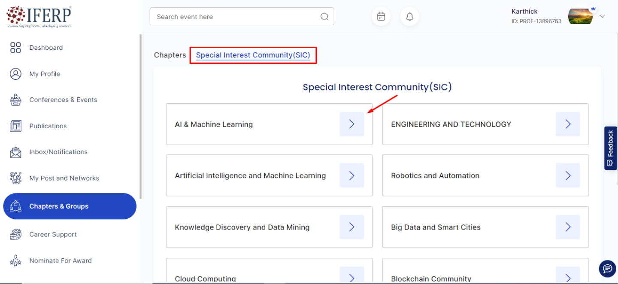Open Robotics and Automation chevron

[568, 175]
